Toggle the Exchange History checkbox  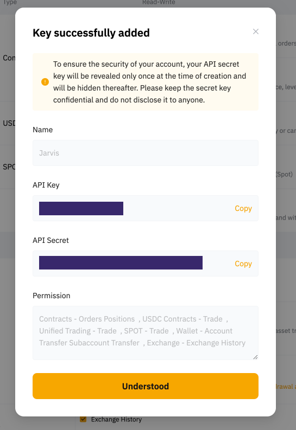[x=83, y=419]
